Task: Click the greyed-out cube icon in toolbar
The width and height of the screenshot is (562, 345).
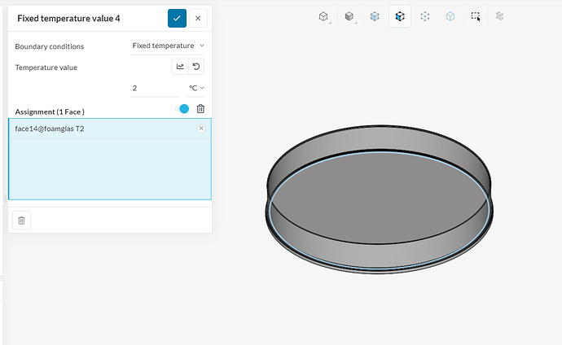Action: [x=500, y=15]
